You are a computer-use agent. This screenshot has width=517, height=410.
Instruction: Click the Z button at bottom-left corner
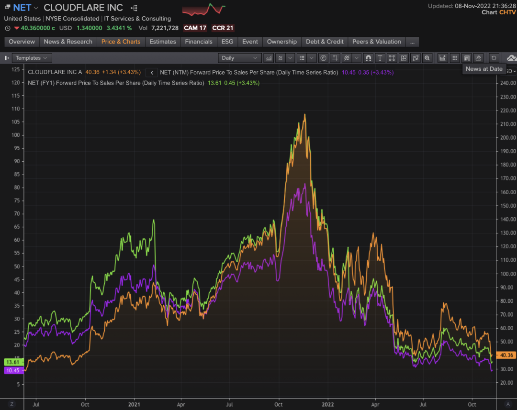click(12, 404)
